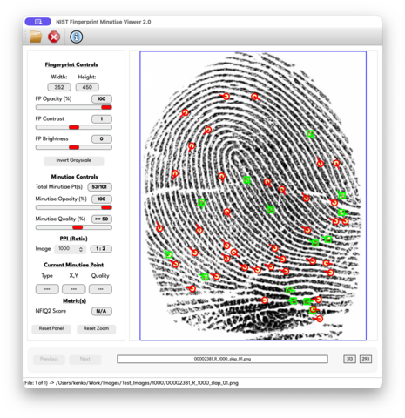Open the folder icon to load images

click(36, 37)
